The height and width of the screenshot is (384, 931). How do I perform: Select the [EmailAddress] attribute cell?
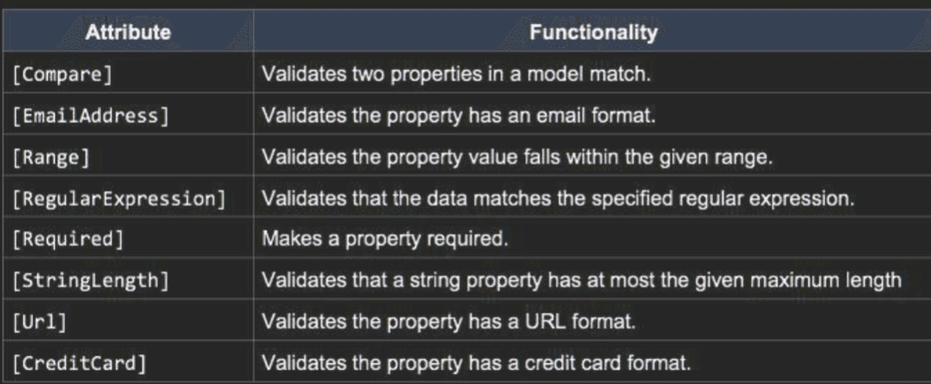(128, 114)
